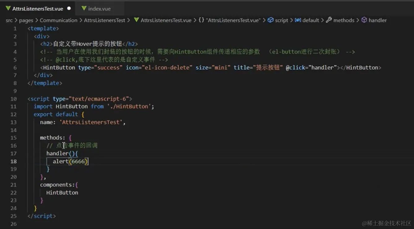Open the methods breadcrumb label
This screenshot has width=414, height=229.
[x=344, y=20]
